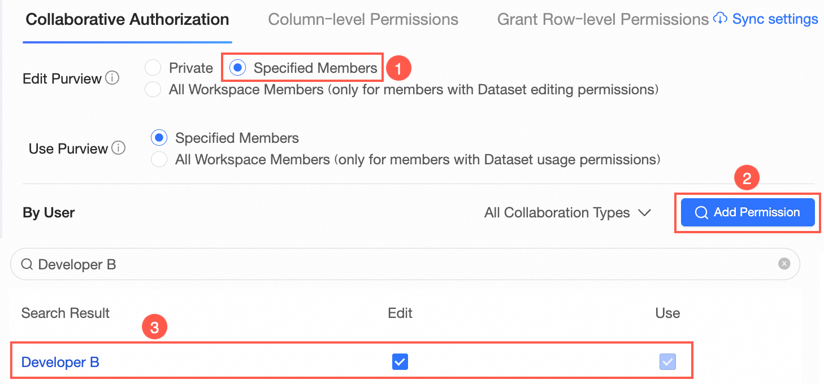
Task: Click the Edit Purview info icon
Action: [112, 78]
